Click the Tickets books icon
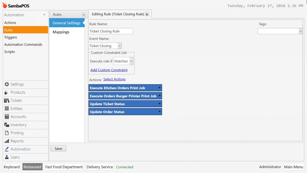307x173 pixels. (x=7, y=100)
